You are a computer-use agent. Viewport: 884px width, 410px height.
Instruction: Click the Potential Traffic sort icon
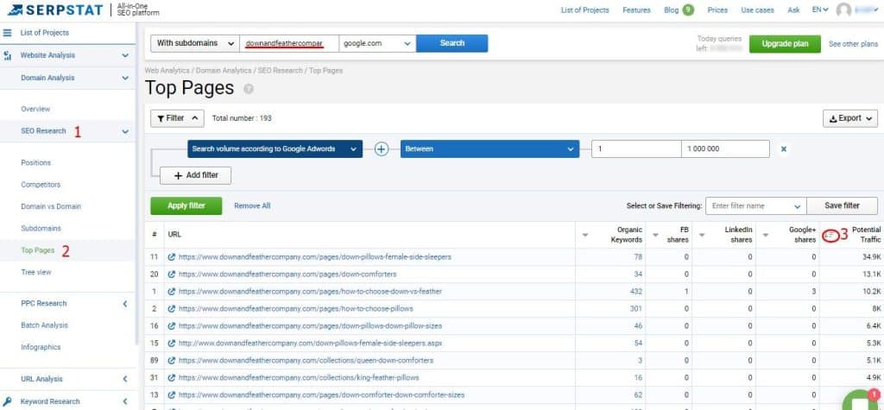point(830,235)
